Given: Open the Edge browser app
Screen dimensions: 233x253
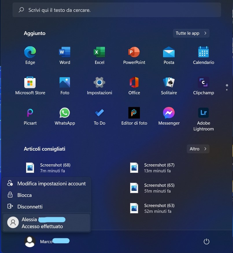Looking at the screenshot, I should coord(30,55).
